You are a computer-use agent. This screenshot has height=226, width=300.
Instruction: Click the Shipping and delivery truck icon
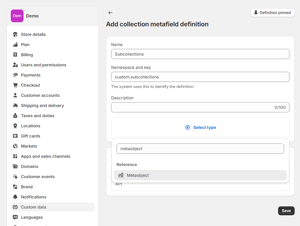tap(15, 105)
